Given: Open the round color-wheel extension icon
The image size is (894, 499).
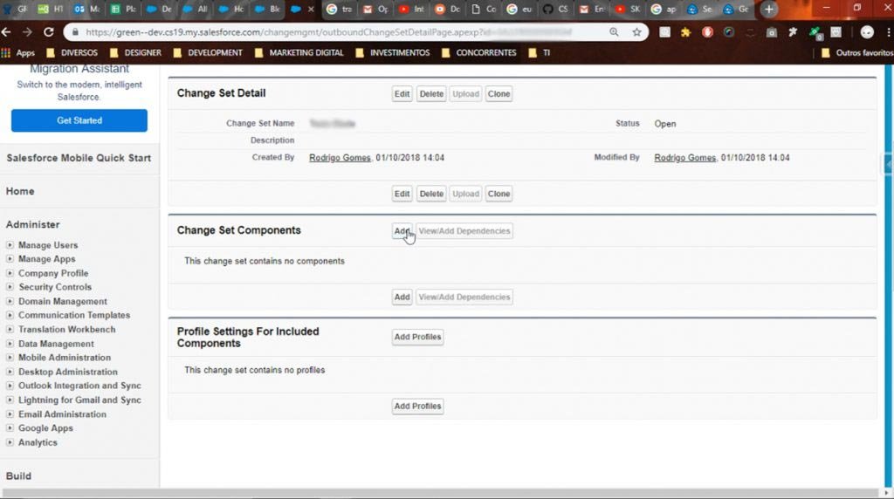Looking at the screenshot, I should click(x=729, y=32).
